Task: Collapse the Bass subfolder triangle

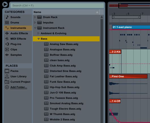Action: 38,39
